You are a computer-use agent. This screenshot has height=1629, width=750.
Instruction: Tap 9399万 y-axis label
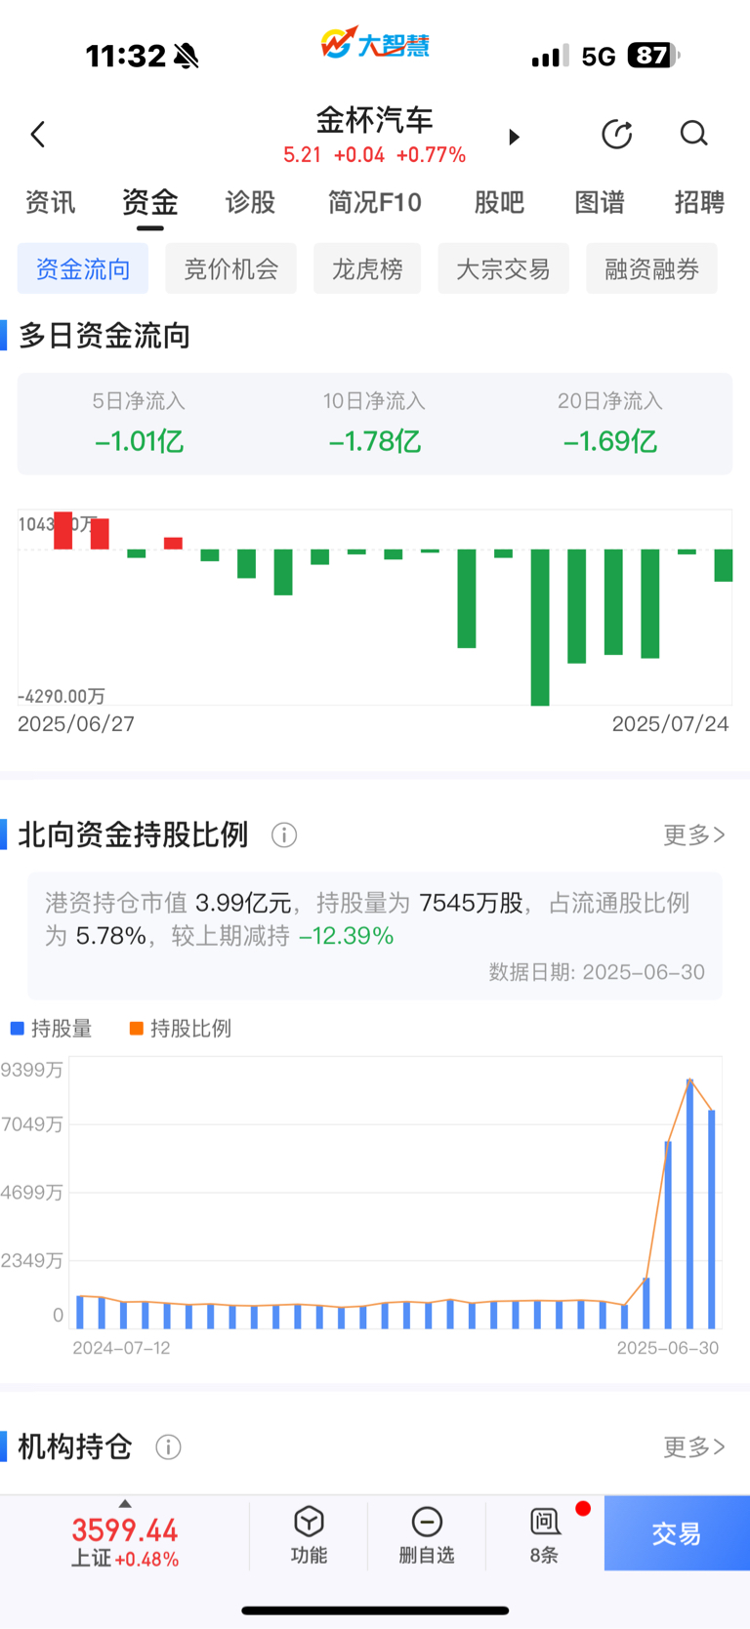[32, 1070]
